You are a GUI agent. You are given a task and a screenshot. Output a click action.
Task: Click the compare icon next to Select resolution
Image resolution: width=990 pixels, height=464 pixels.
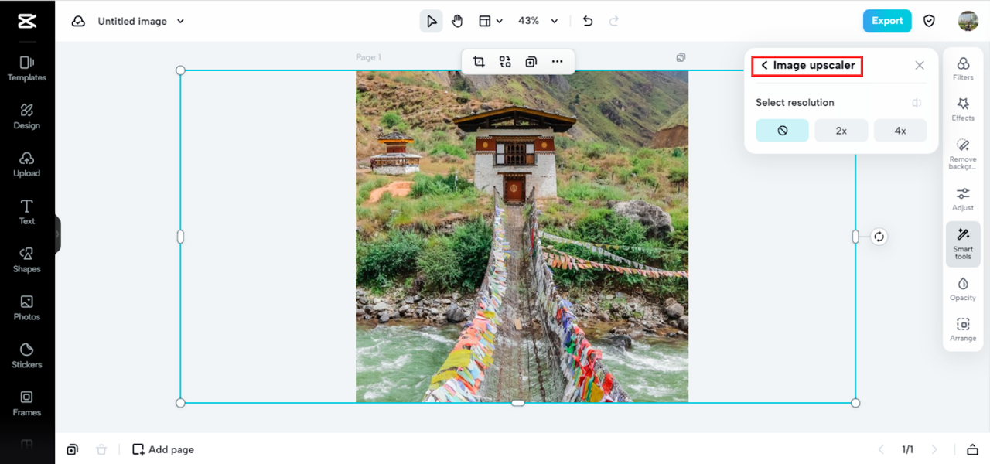[x=917, y=103]
